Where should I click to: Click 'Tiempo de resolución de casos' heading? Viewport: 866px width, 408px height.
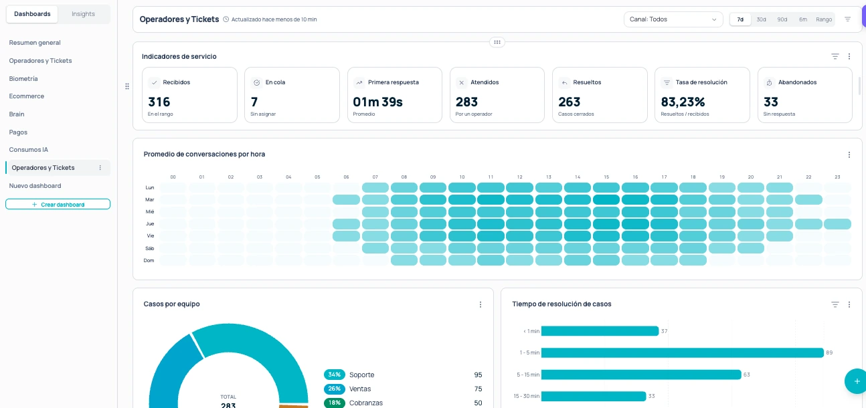561,304
